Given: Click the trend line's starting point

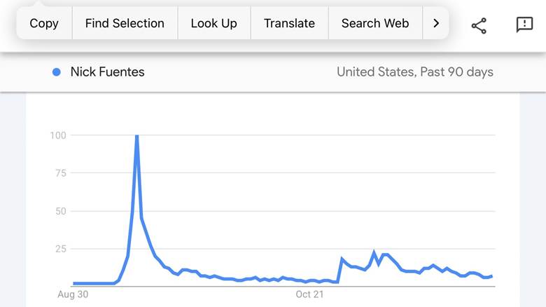Looking at the screenshot, I should click(73, 283).
